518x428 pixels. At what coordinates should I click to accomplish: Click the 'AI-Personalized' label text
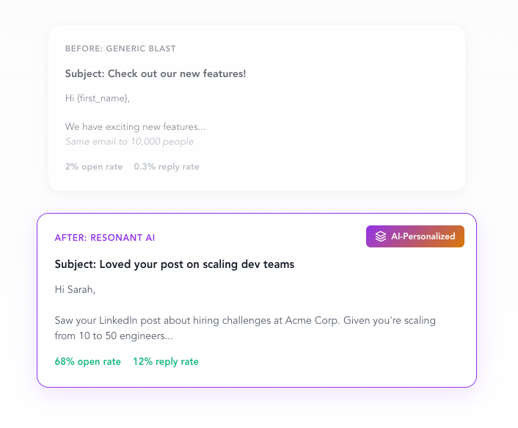click(x=423, y=236)
